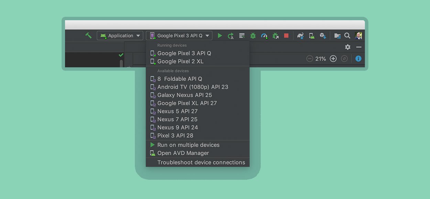Click the zoom to fit icon
This screenshot has width=430, height=199.
[344, 59]
